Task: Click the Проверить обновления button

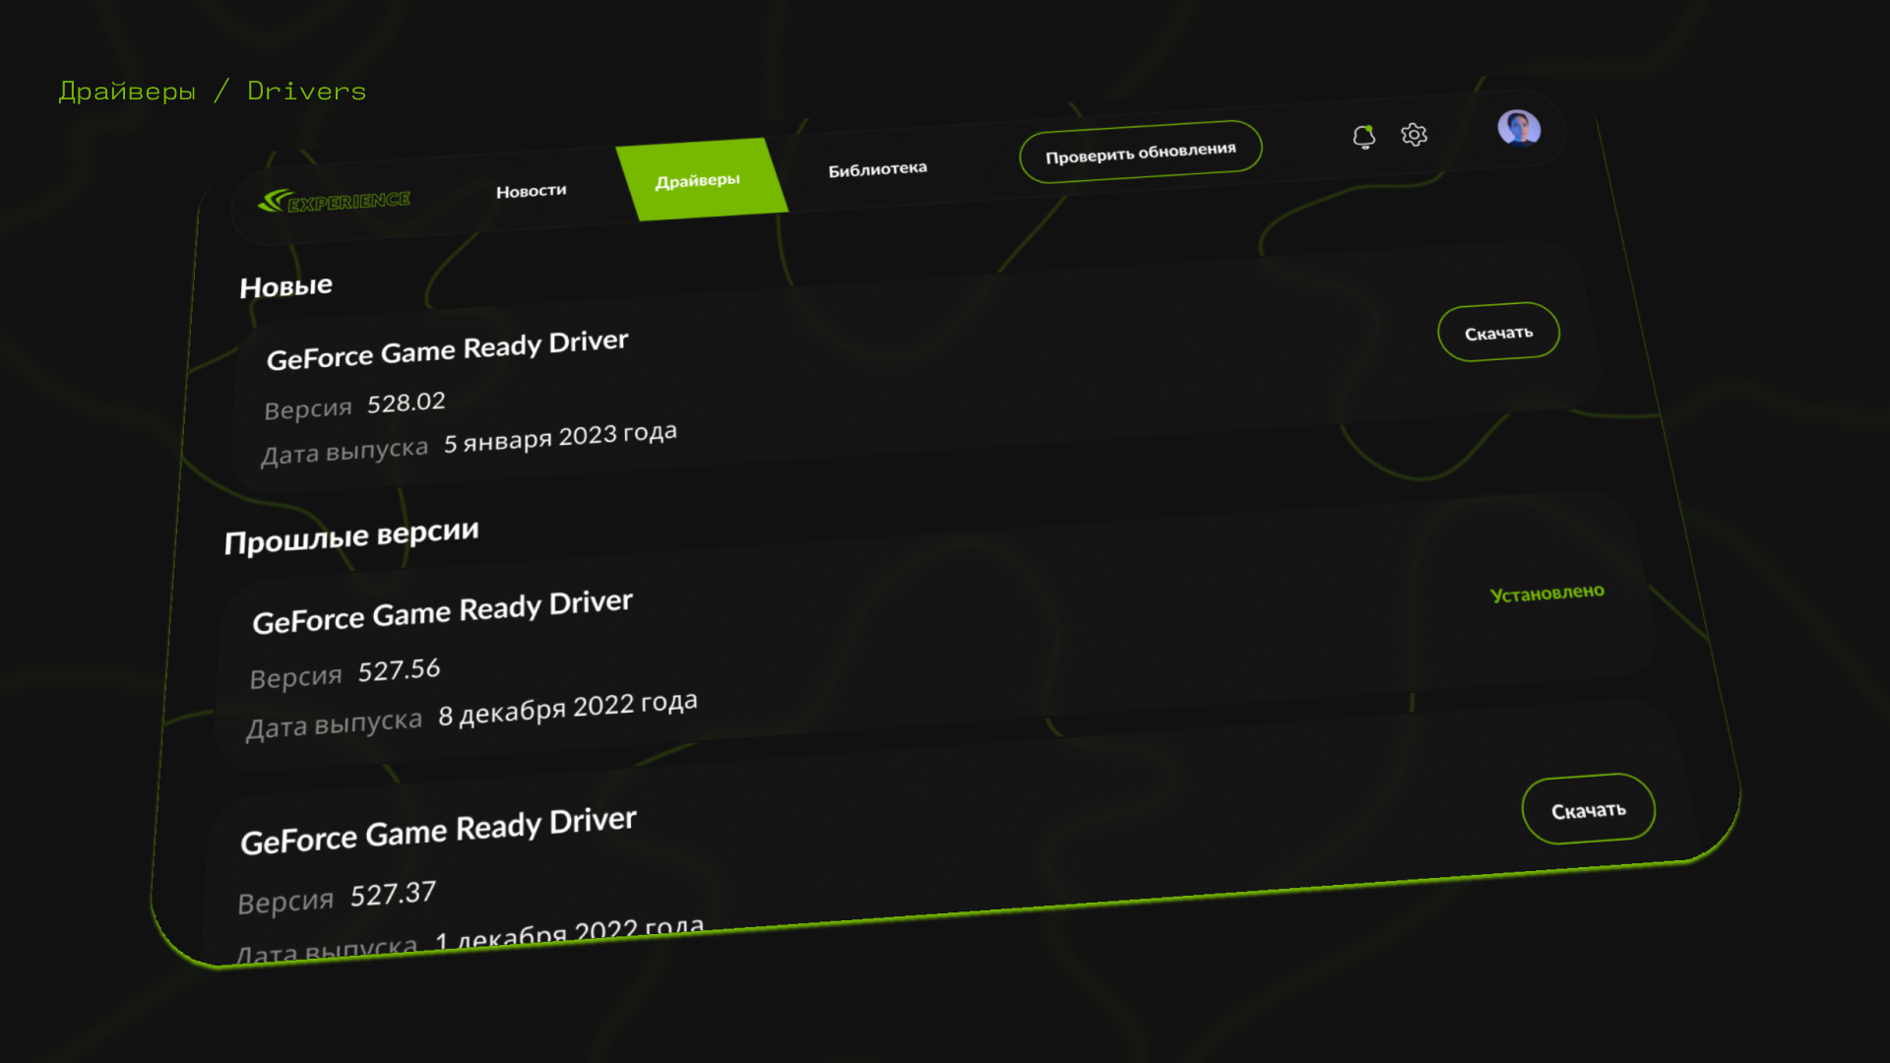Action: (x=1140, y=153)
